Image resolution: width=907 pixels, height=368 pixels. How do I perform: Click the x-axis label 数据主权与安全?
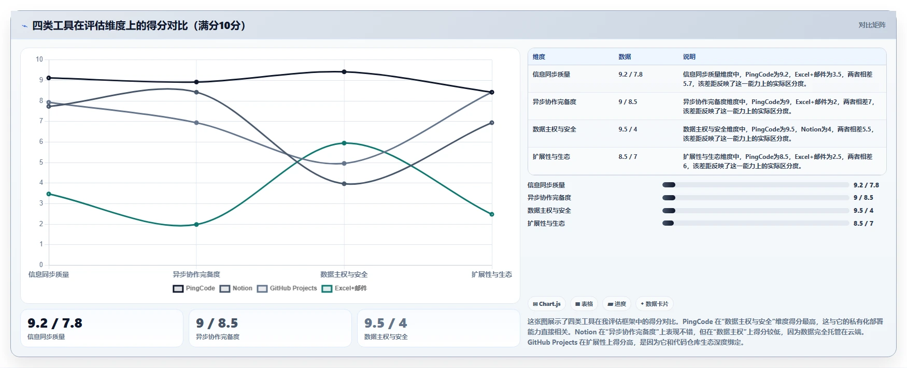pyautogui.click(x=344, y=274)
